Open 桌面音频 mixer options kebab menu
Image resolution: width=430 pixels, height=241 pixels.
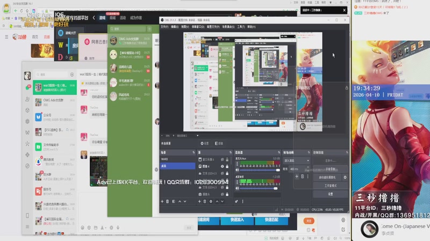pos(237,182)
